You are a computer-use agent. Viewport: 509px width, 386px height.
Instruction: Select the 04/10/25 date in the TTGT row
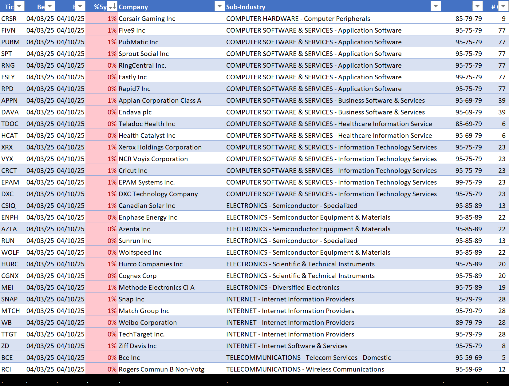[71, 334]
